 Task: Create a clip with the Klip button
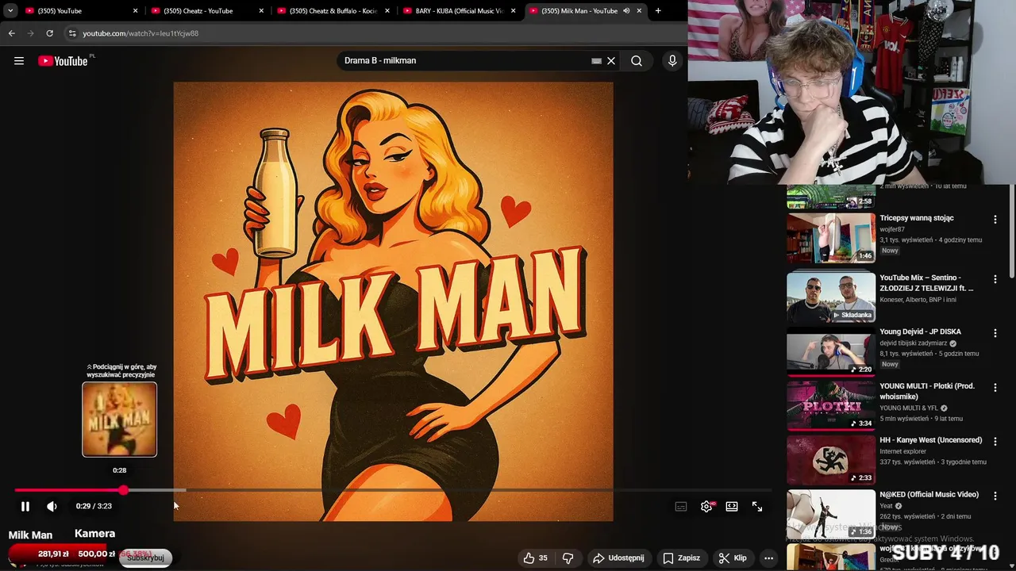coord(733,558)
